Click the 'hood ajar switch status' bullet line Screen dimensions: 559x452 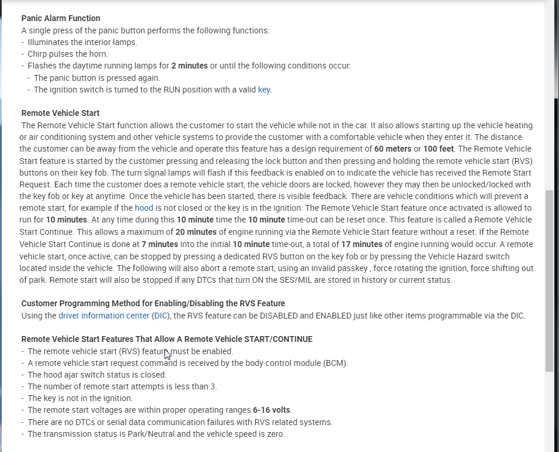(97, 375)
